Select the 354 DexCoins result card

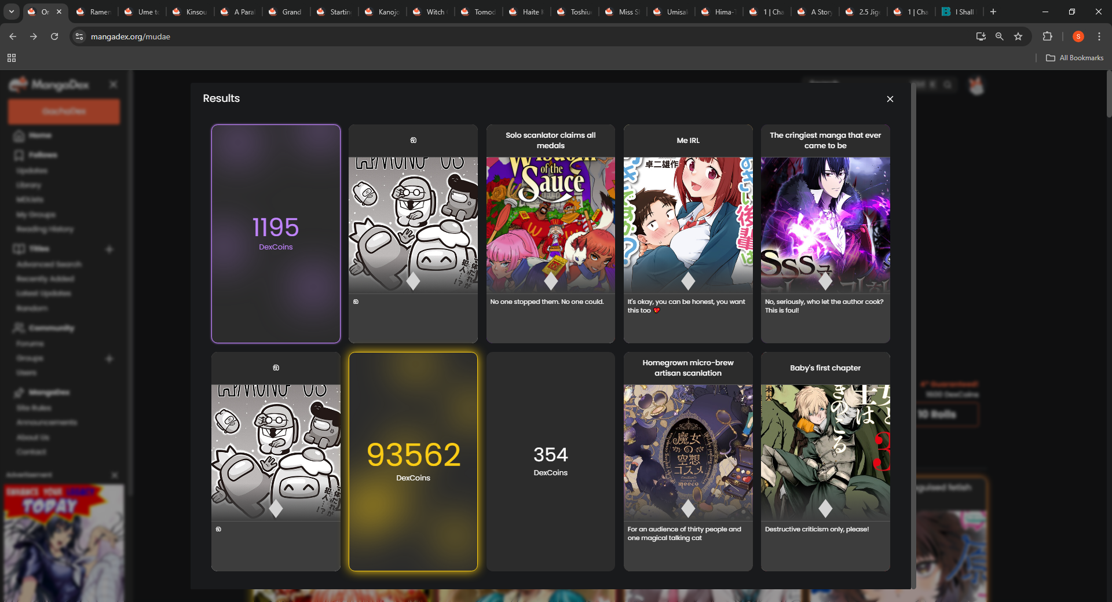click(550, 461)
